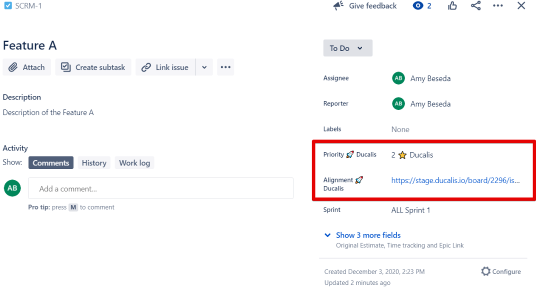
Task: Expand the Link issue dropdown arrow
Action: click(204, 67)
